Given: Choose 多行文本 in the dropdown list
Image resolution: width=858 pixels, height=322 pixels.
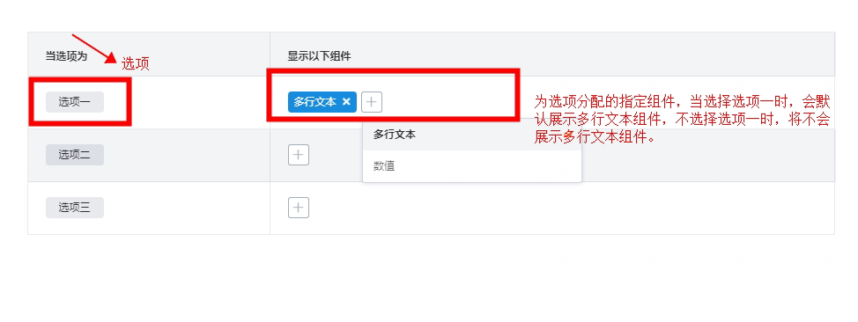Looking at the screenshot, I should [x=471, y=135].
